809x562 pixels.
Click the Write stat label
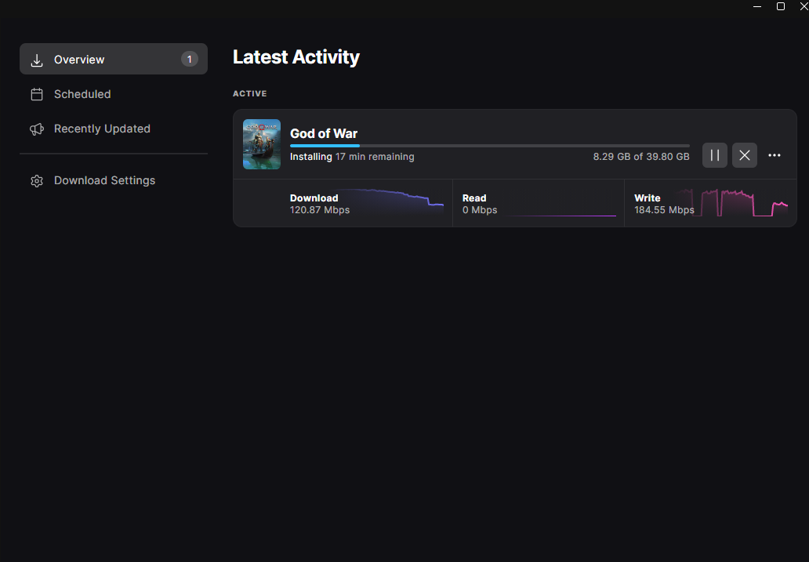click(647, 198)
